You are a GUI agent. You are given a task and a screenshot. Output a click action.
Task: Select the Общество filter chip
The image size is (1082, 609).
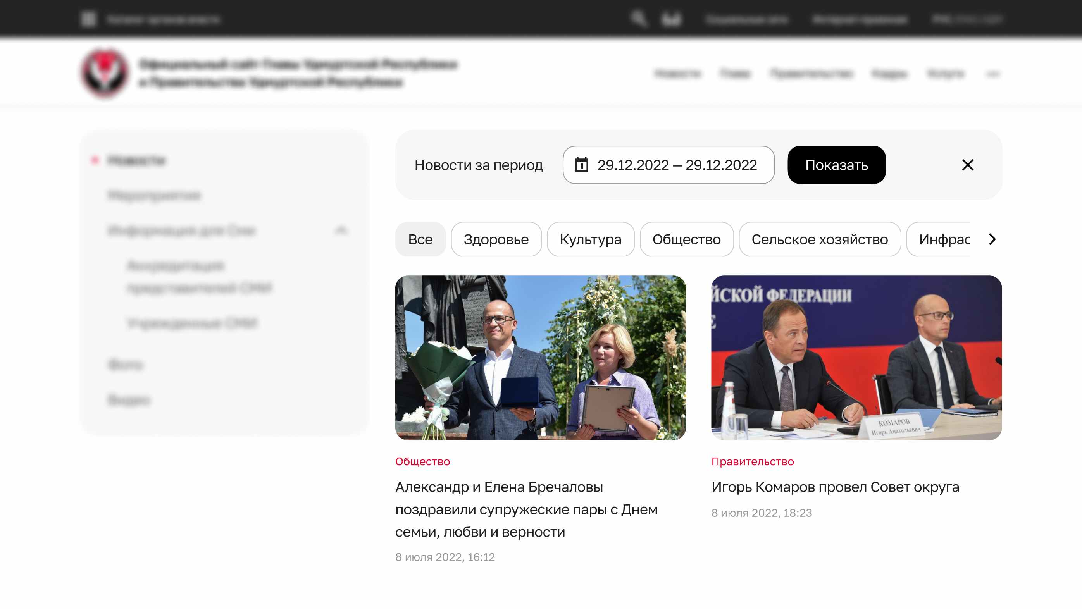click(x=686, y=239)
